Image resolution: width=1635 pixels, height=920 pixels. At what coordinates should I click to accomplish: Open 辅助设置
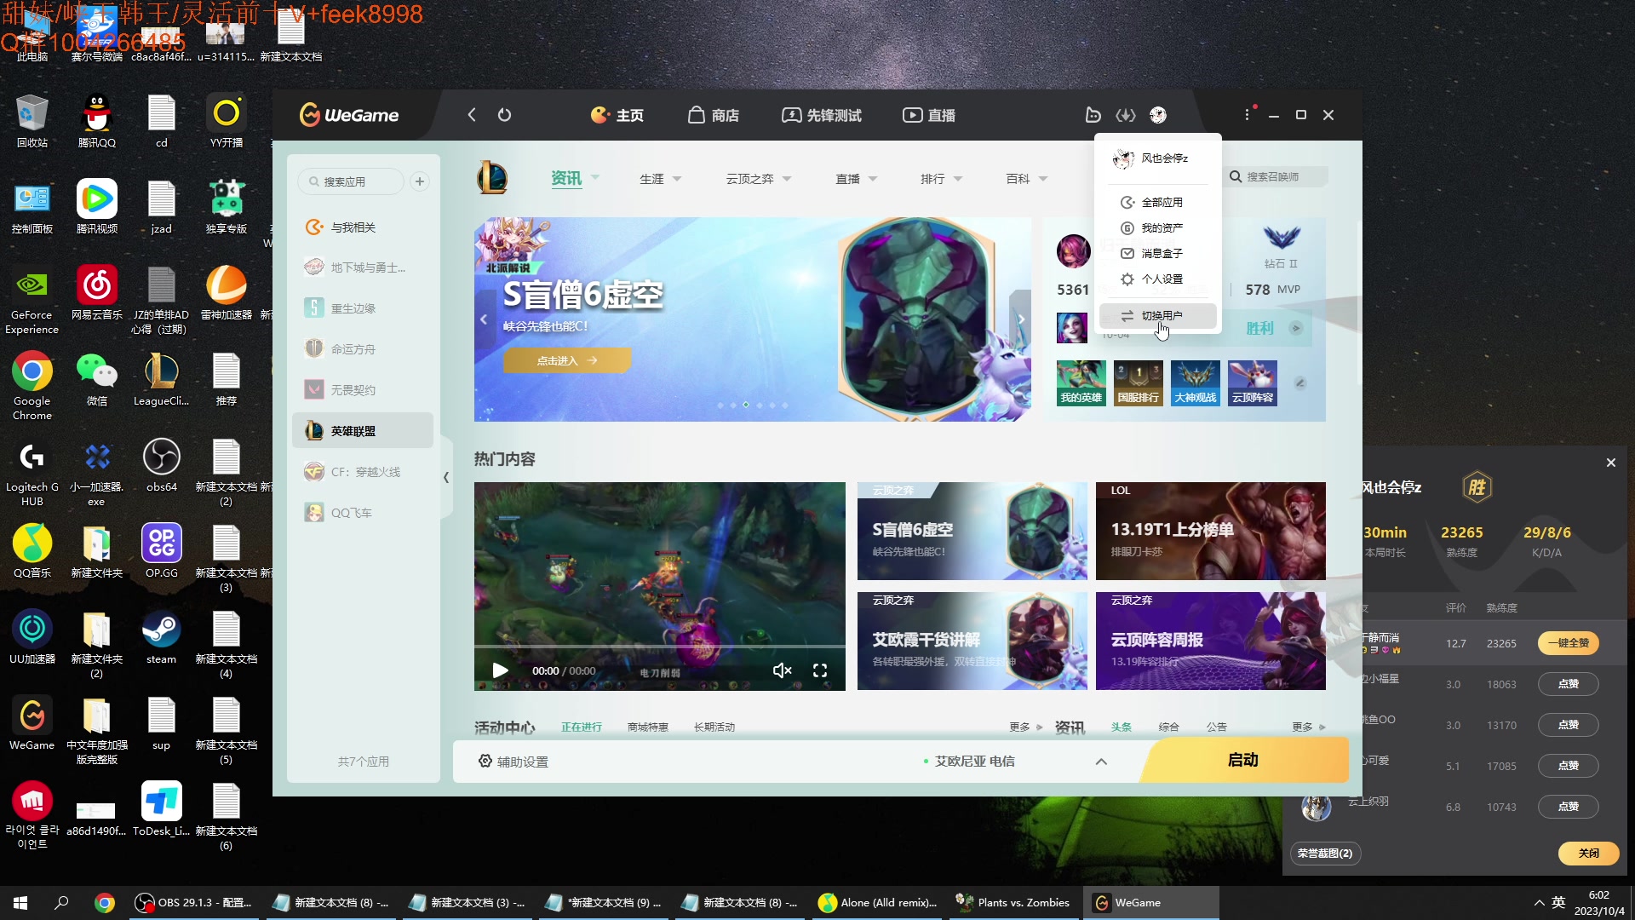pyautogui.click(x=513, y=762)
